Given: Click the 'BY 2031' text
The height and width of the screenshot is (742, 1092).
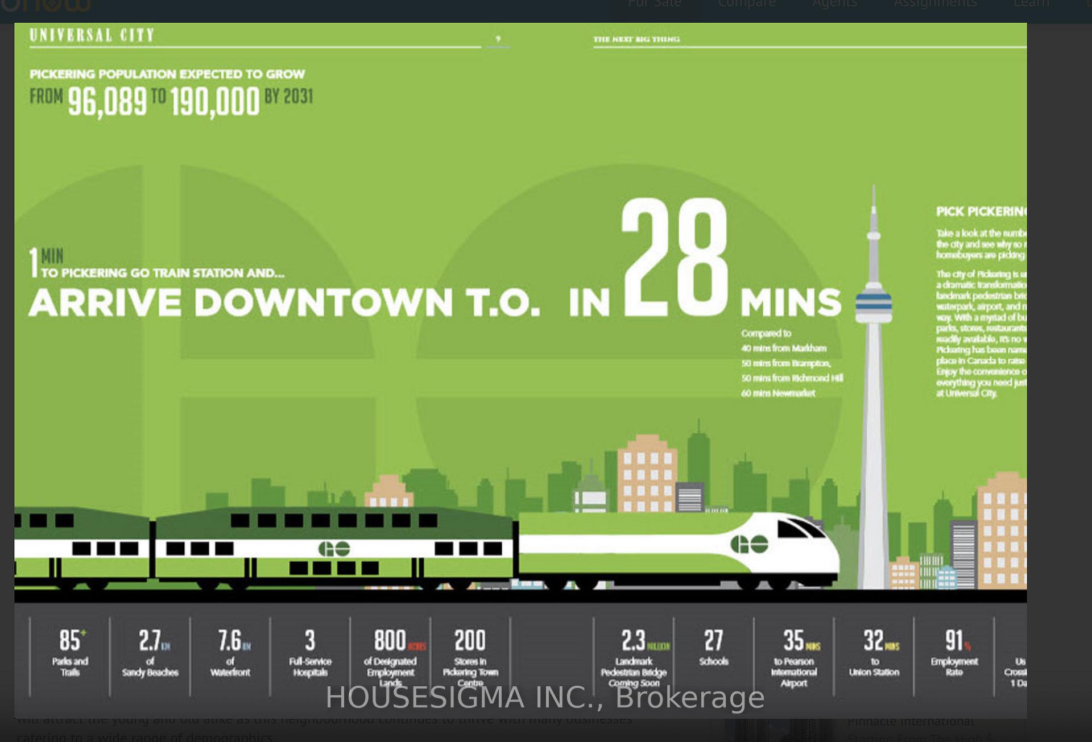Looking at the screenshot, I should pos(289,96).
